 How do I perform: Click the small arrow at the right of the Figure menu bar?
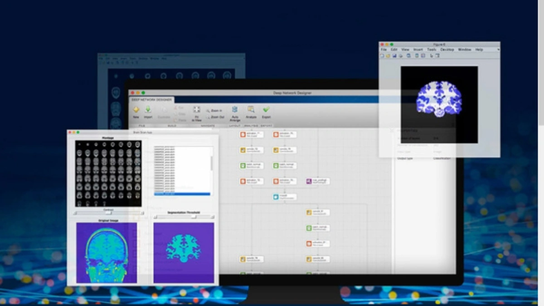[498, 49]
